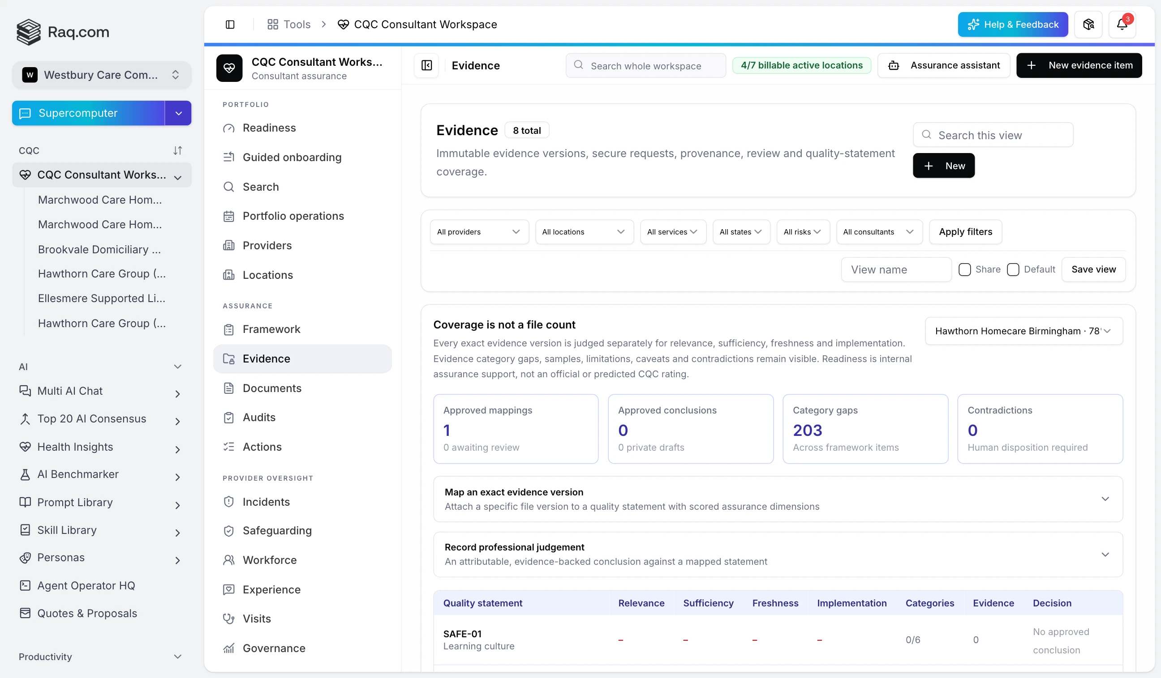Open the Providers section
1161x678 pixels.
pyautogui.click(x=302, y=245)
